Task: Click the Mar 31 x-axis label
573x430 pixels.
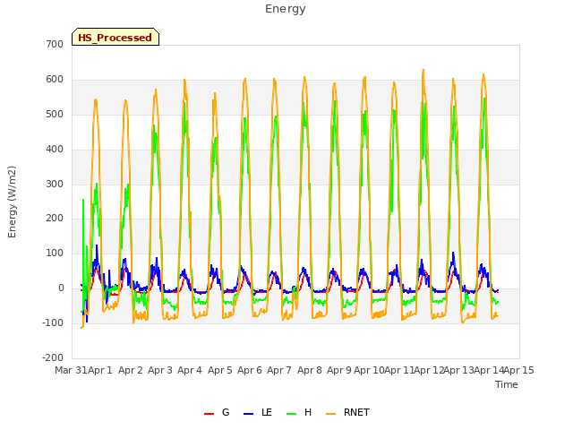Action: tap(71, 370)
